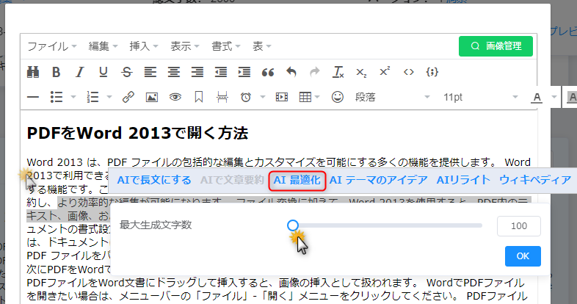Click the 最大生成文字数 slider handle
Viewport: 577px width, 304px height.
293,225
